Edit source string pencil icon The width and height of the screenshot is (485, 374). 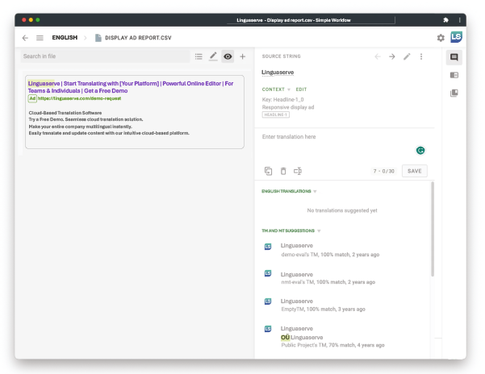click(x=407, y=56)
